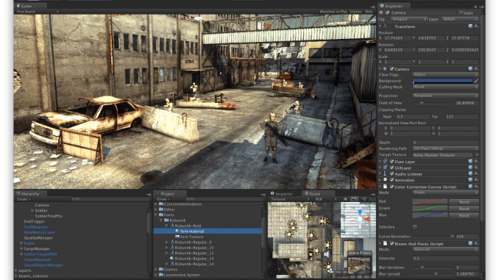Click the Background color swatch
499x280 pixels.
click(442, 81)
